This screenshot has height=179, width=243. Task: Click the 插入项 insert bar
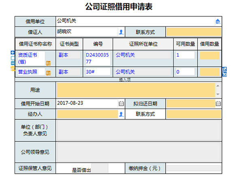118,80
